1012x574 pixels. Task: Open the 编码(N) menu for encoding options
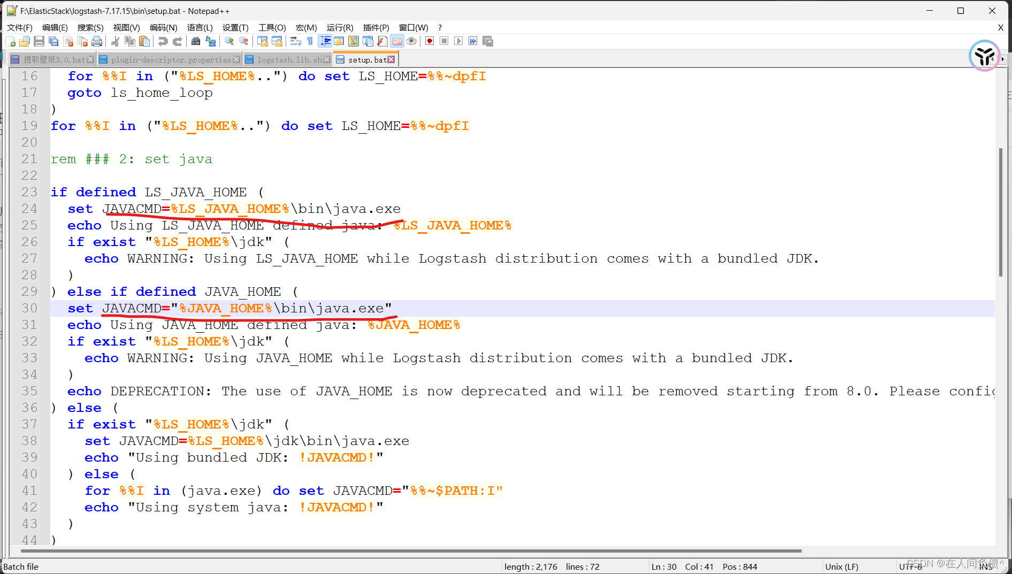pos(163,27)
